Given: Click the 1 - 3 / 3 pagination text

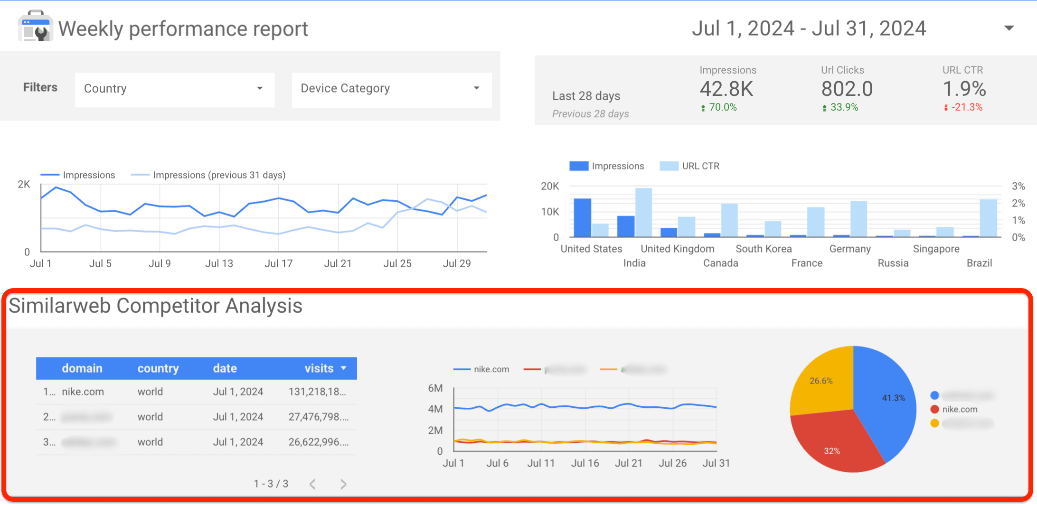Looking at the screenshot, I should point(271,484).
